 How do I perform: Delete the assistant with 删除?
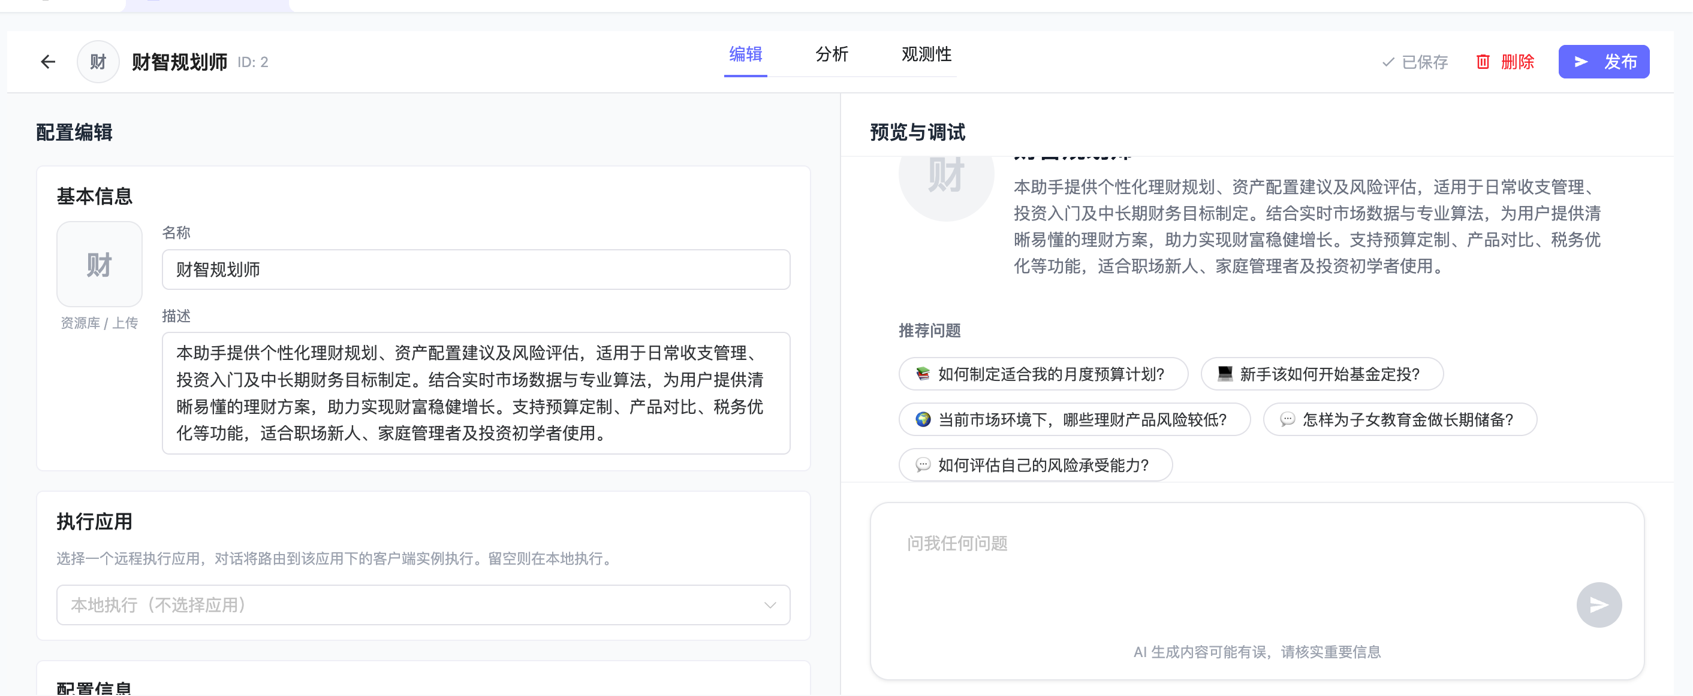1505,62
